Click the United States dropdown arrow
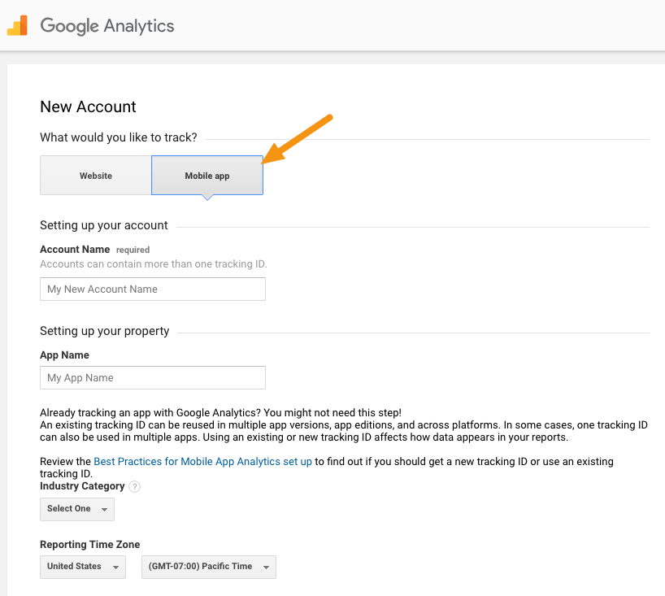This screenshot has height=596, width=665. click(x=116, y=567)
